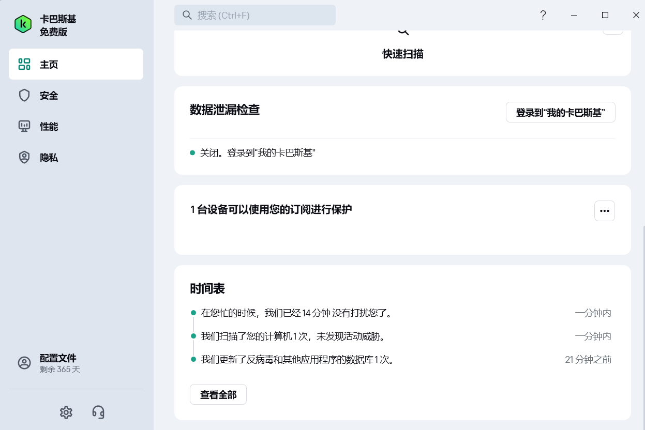
Task: Click the Kaspersky logo icon
Action: click(23, 24)
